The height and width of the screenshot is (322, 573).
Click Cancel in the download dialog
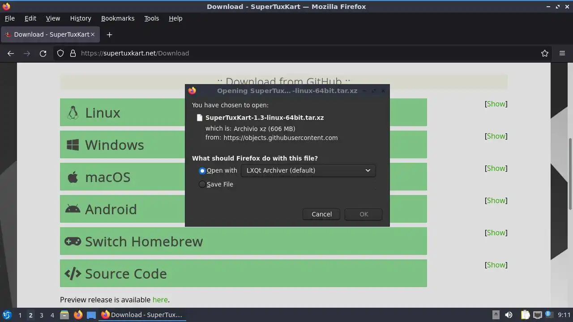tap(321, 214)
